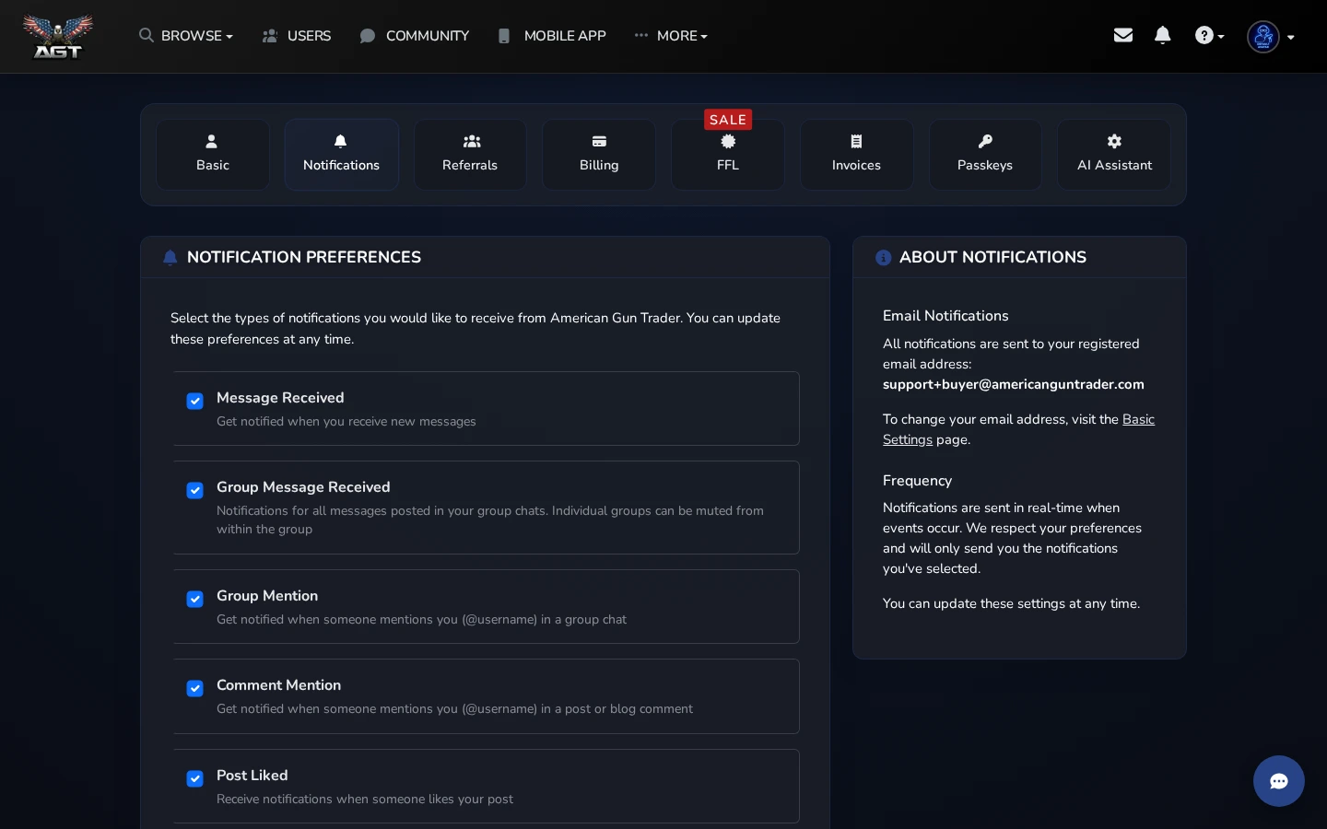View the Invoices tab
This screenshot has width=1327, height=829.
pos(856,155)
